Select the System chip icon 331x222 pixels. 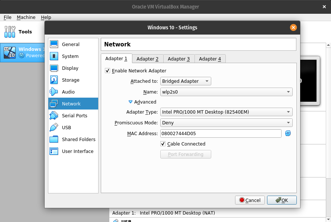[x=54, y=56]
